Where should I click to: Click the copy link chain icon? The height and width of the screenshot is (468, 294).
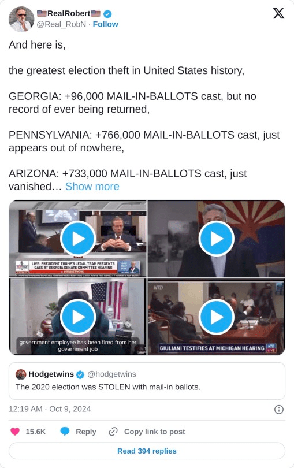pyautogui.click(x=113, y=432)
